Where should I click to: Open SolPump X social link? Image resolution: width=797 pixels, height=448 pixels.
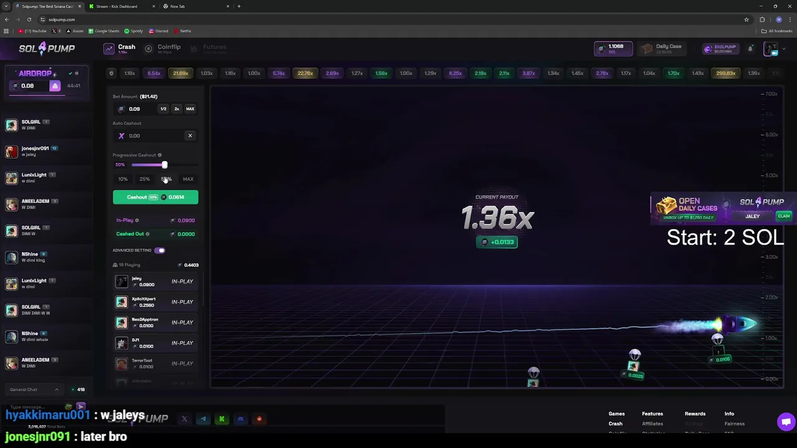point(184,419)
